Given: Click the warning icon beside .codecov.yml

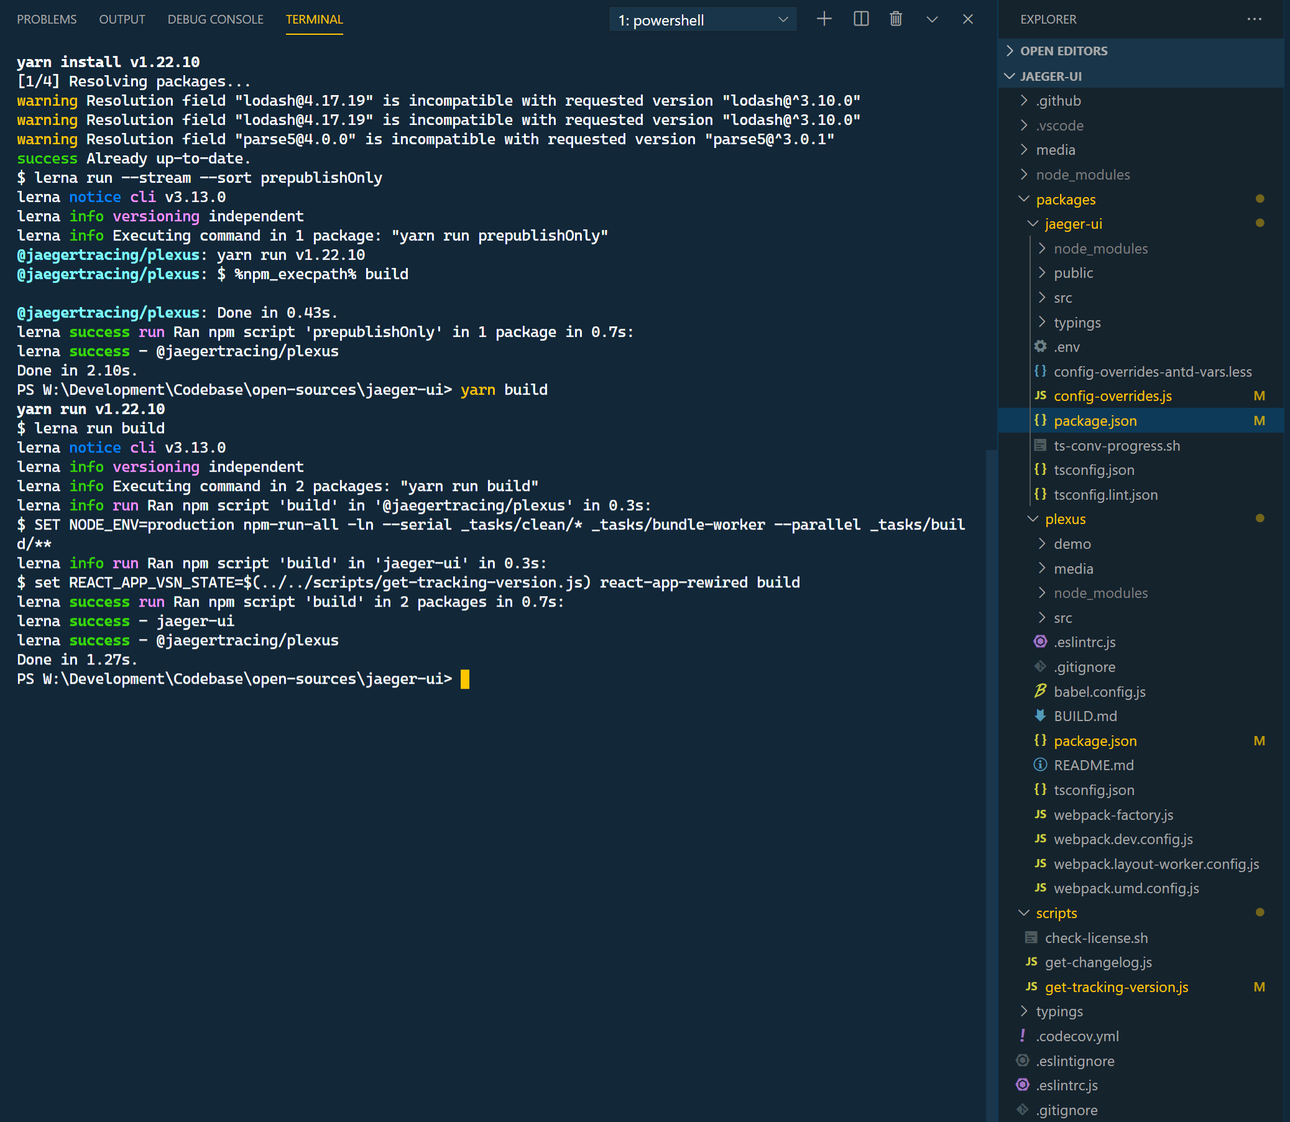Looking at the screenshot, I should (1023, 1036).
